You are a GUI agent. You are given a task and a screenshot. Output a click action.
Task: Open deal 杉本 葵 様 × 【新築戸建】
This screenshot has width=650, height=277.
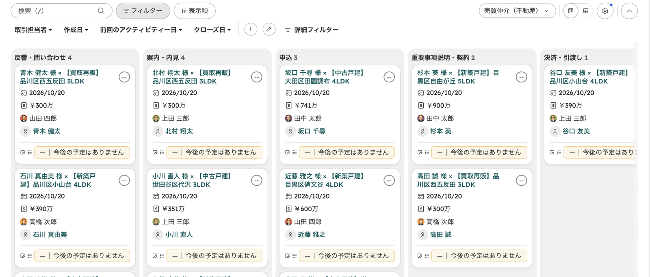458,77
